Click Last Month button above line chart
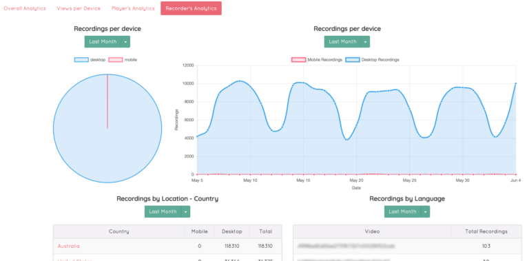 pos(343,42)
